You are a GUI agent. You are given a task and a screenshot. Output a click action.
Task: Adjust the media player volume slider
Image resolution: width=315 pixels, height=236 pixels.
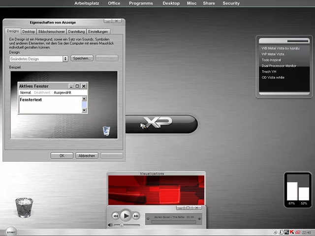tap(126, 225)
